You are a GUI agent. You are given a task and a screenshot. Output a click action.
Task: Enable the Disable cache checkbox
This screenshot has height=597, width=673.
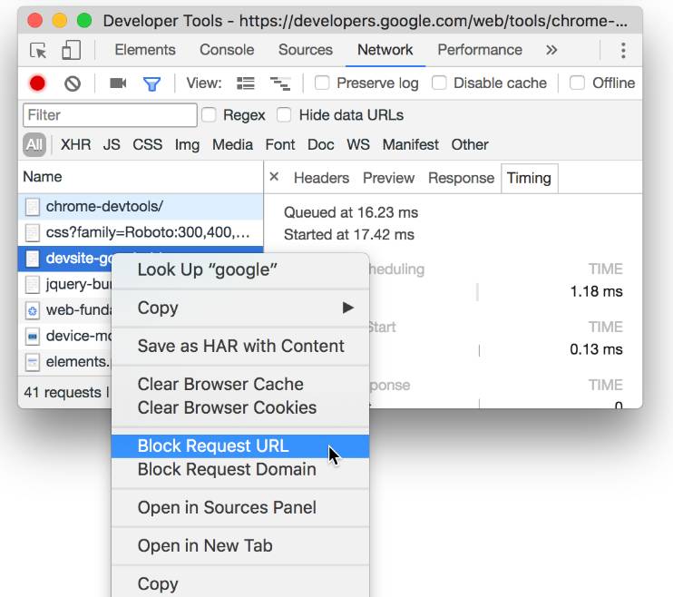(439, 83)
